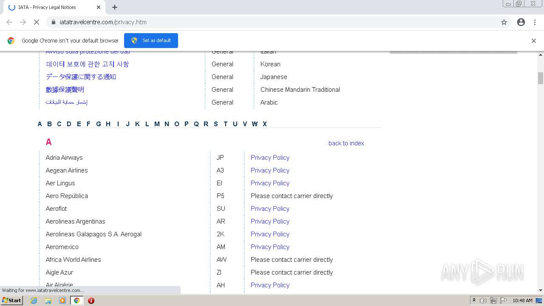Jump to letter P in index
This screenshot has height=306, width=544.
pyautogui.click(x=186, y=124)
